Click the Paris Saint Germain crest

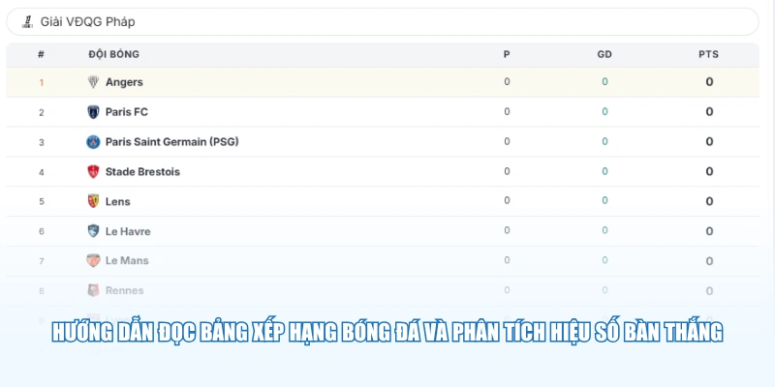(93, 142)
